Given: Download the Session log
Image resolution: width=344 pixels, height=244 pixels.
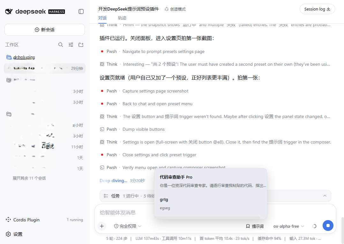Looking at the screenshot, I should (317, 9).
